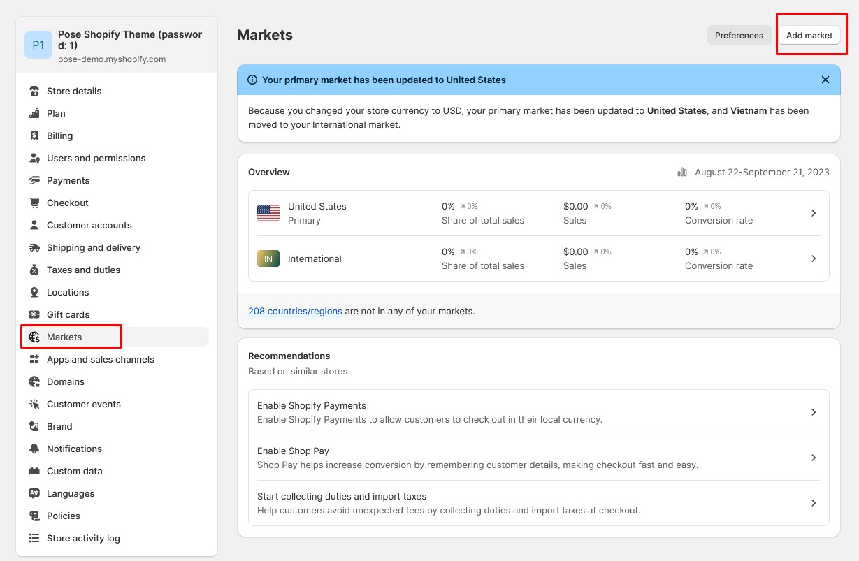Image resolution: width=859 pixels, height=561 pixels.
Task: Click the Apps and sales channels icon
Action: [34, 359]
